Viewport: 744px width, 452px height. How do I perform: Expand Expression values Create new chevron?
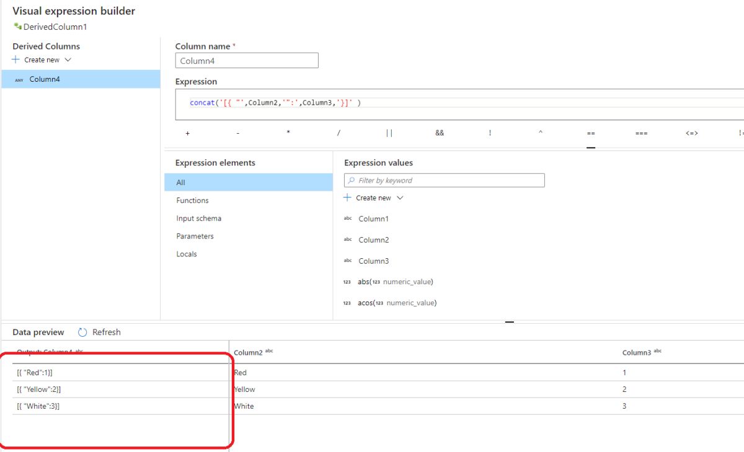click(x=400, y=198)
